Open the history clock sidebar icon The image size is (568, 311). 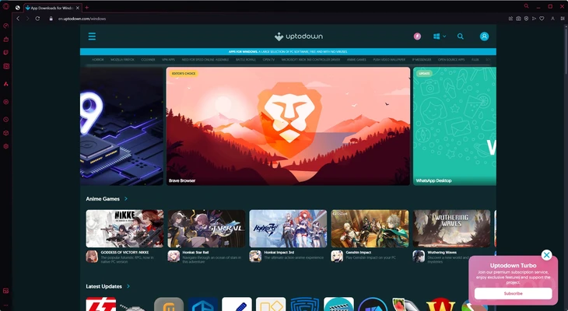5,120
